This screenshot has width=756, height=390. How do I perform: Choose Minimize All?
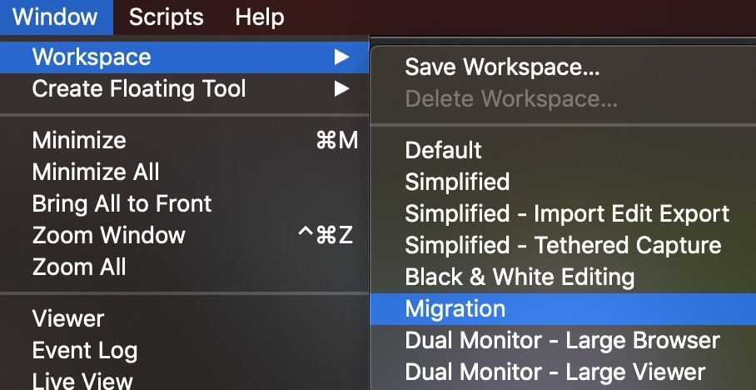[96, 172]
